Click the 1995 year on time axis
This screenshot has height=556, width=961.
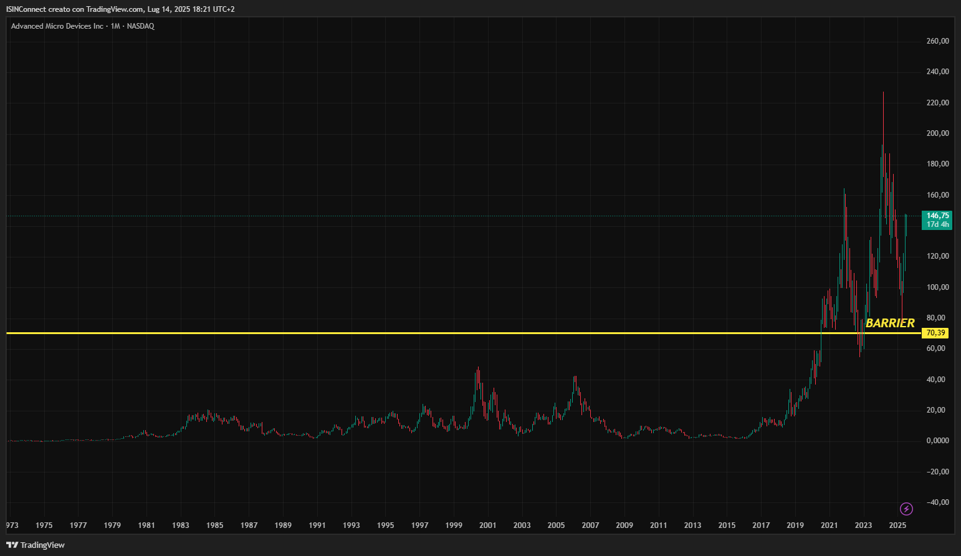pos(386,525)
